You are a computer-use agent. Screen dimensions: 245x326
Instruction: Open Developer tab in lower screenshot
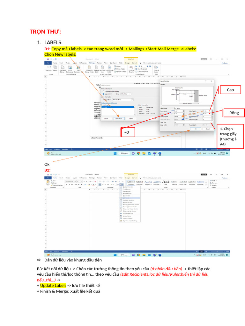[113, 178]
